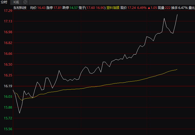The width and height of the screenshot is (195, 135).
Task: Select turnover rate 6.47%
Action: click(183, 8)
